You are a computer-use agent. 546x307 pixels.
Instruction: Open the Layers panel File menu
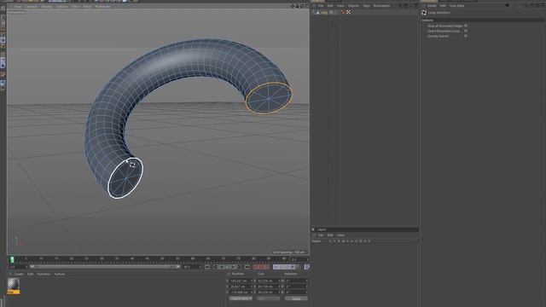321,235
